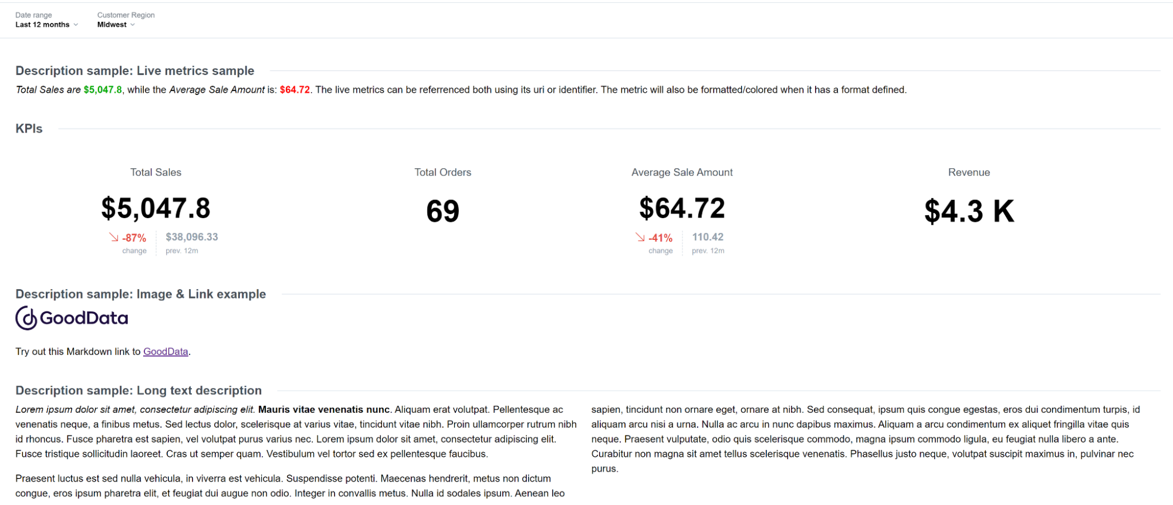
Task: Click the red downward trend arrow under Total Sales
Action: [x=112, y=237]
